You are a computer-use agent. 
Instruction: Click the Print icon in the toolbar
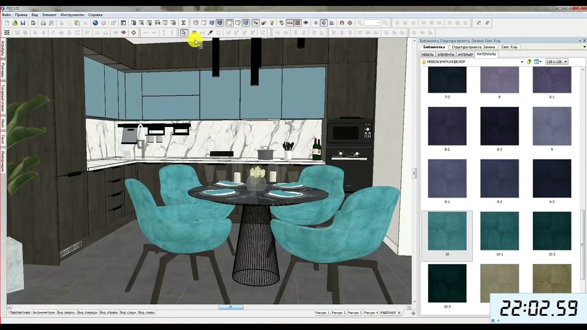pos(43,23)
